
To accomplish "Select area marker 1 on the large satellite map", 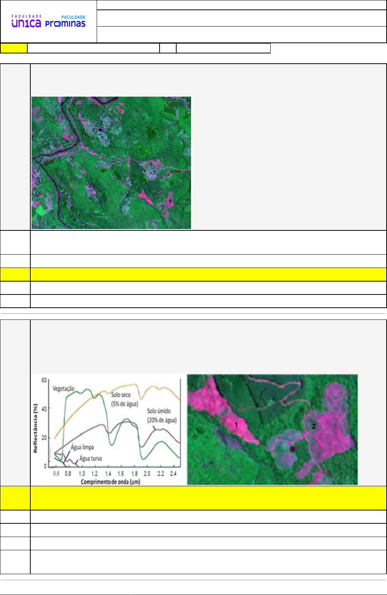I will pyautogui.click(x=138, y=165).
